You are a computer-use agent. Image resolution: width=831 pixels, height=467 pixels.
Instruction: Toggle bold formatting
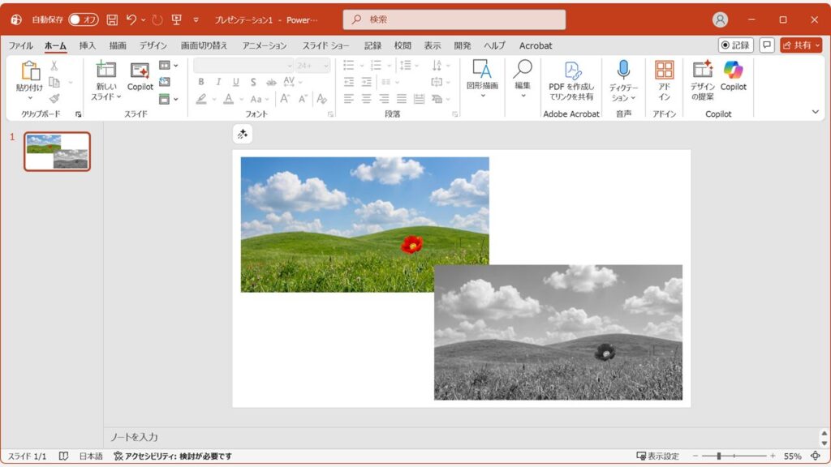pyautogui.click(x=200, y=82)
